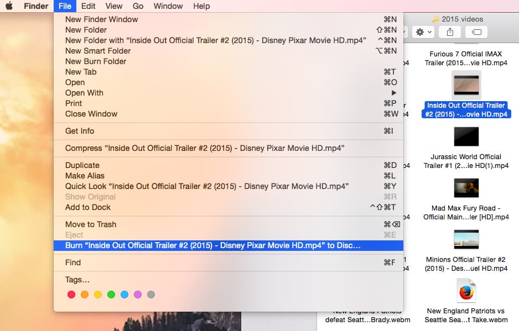Open the Go menu
This screenshot has width=519, height=331.
click(138, 6)
